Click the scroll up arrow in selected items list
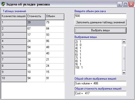Screen dimensions: 135x100 [x=124, y=42]
